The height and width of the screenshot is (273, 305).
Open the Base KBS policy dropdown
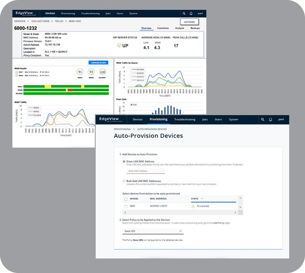click(x=152, y=231)
